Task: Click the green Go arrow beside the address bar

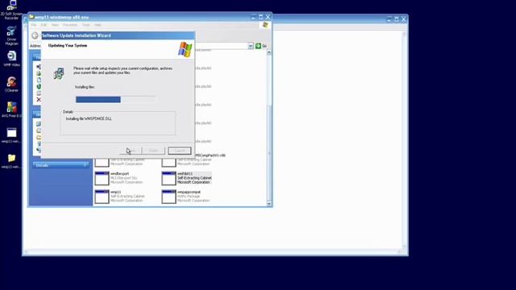Action: (x=258, y=46)
